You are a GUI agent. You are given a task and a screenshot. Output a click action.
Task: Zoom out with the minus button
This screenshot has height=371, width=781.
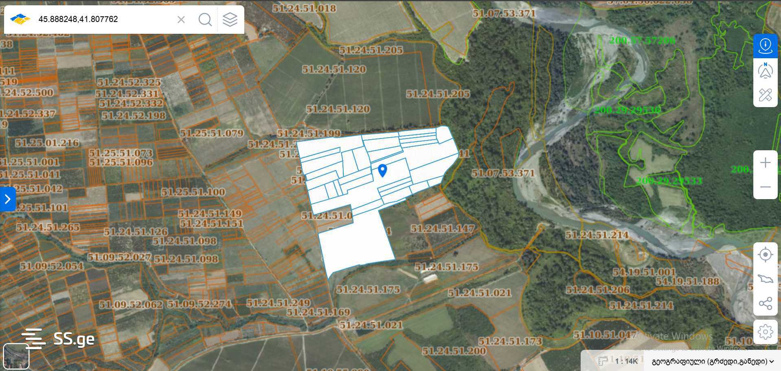pos(765,187)
